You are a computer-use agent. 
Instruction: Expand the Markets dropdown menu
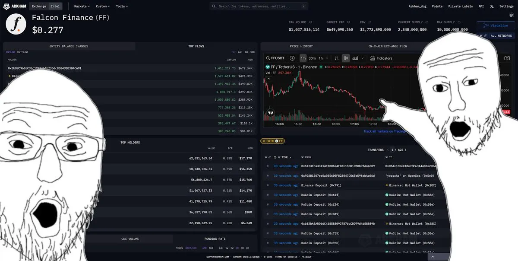82,6
